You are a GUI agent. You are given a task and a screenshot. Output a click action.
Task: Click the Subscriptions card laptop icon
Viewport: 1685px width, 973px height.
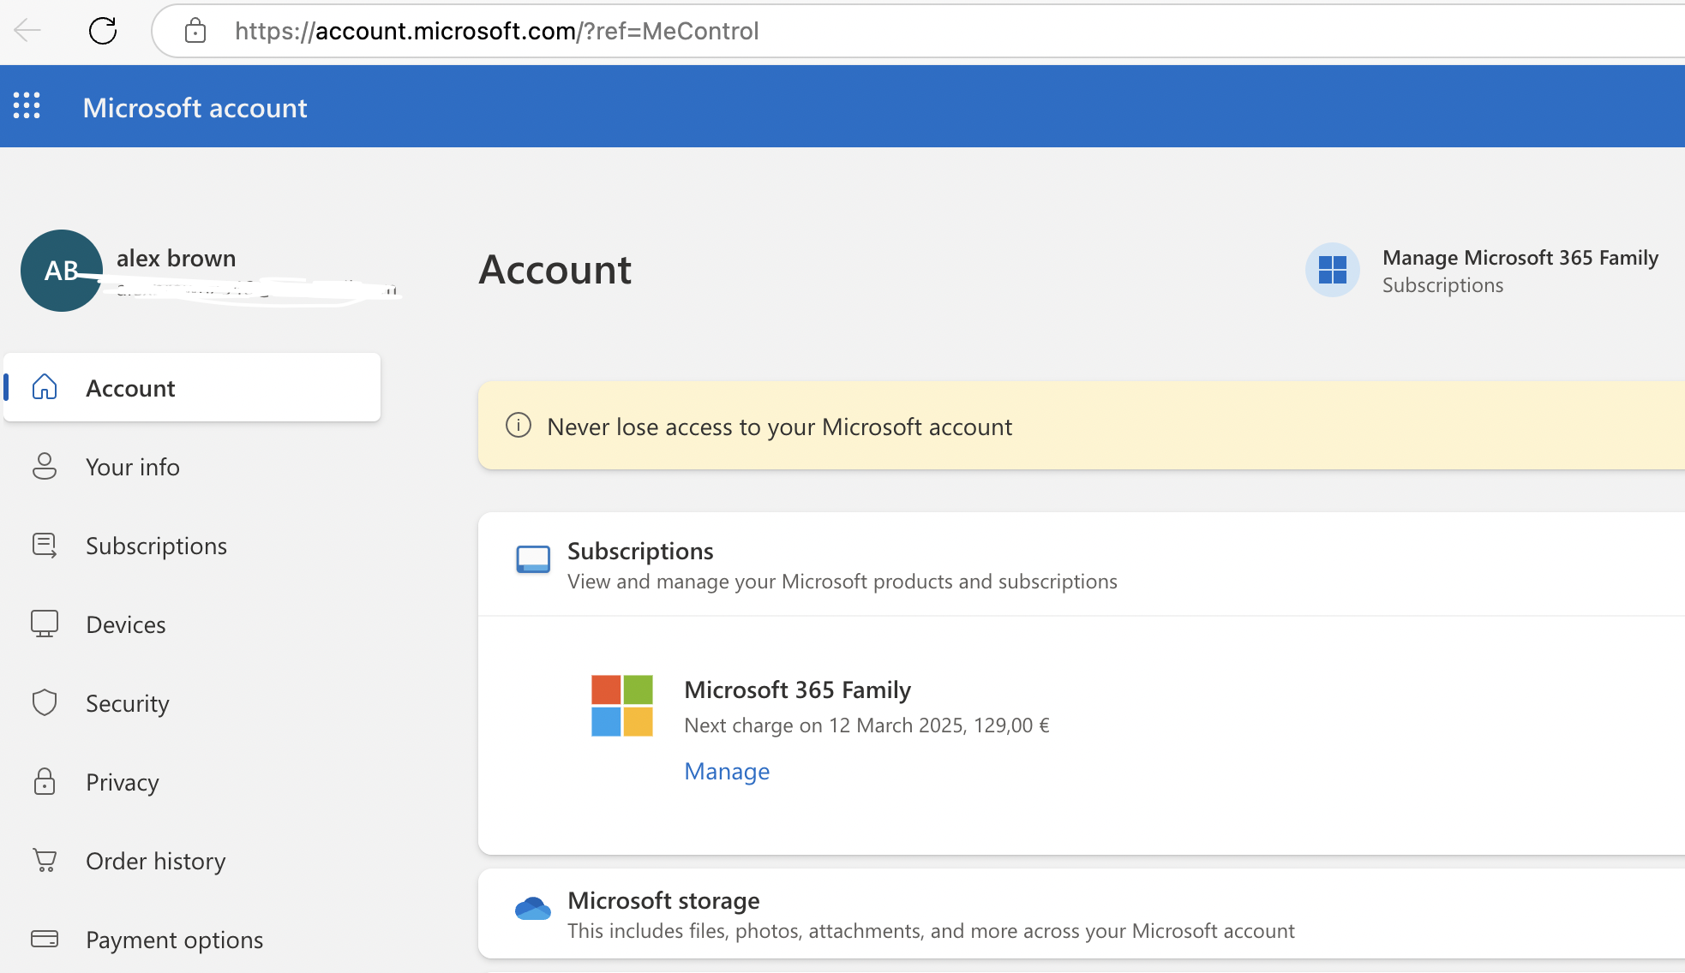coord(533,559)
